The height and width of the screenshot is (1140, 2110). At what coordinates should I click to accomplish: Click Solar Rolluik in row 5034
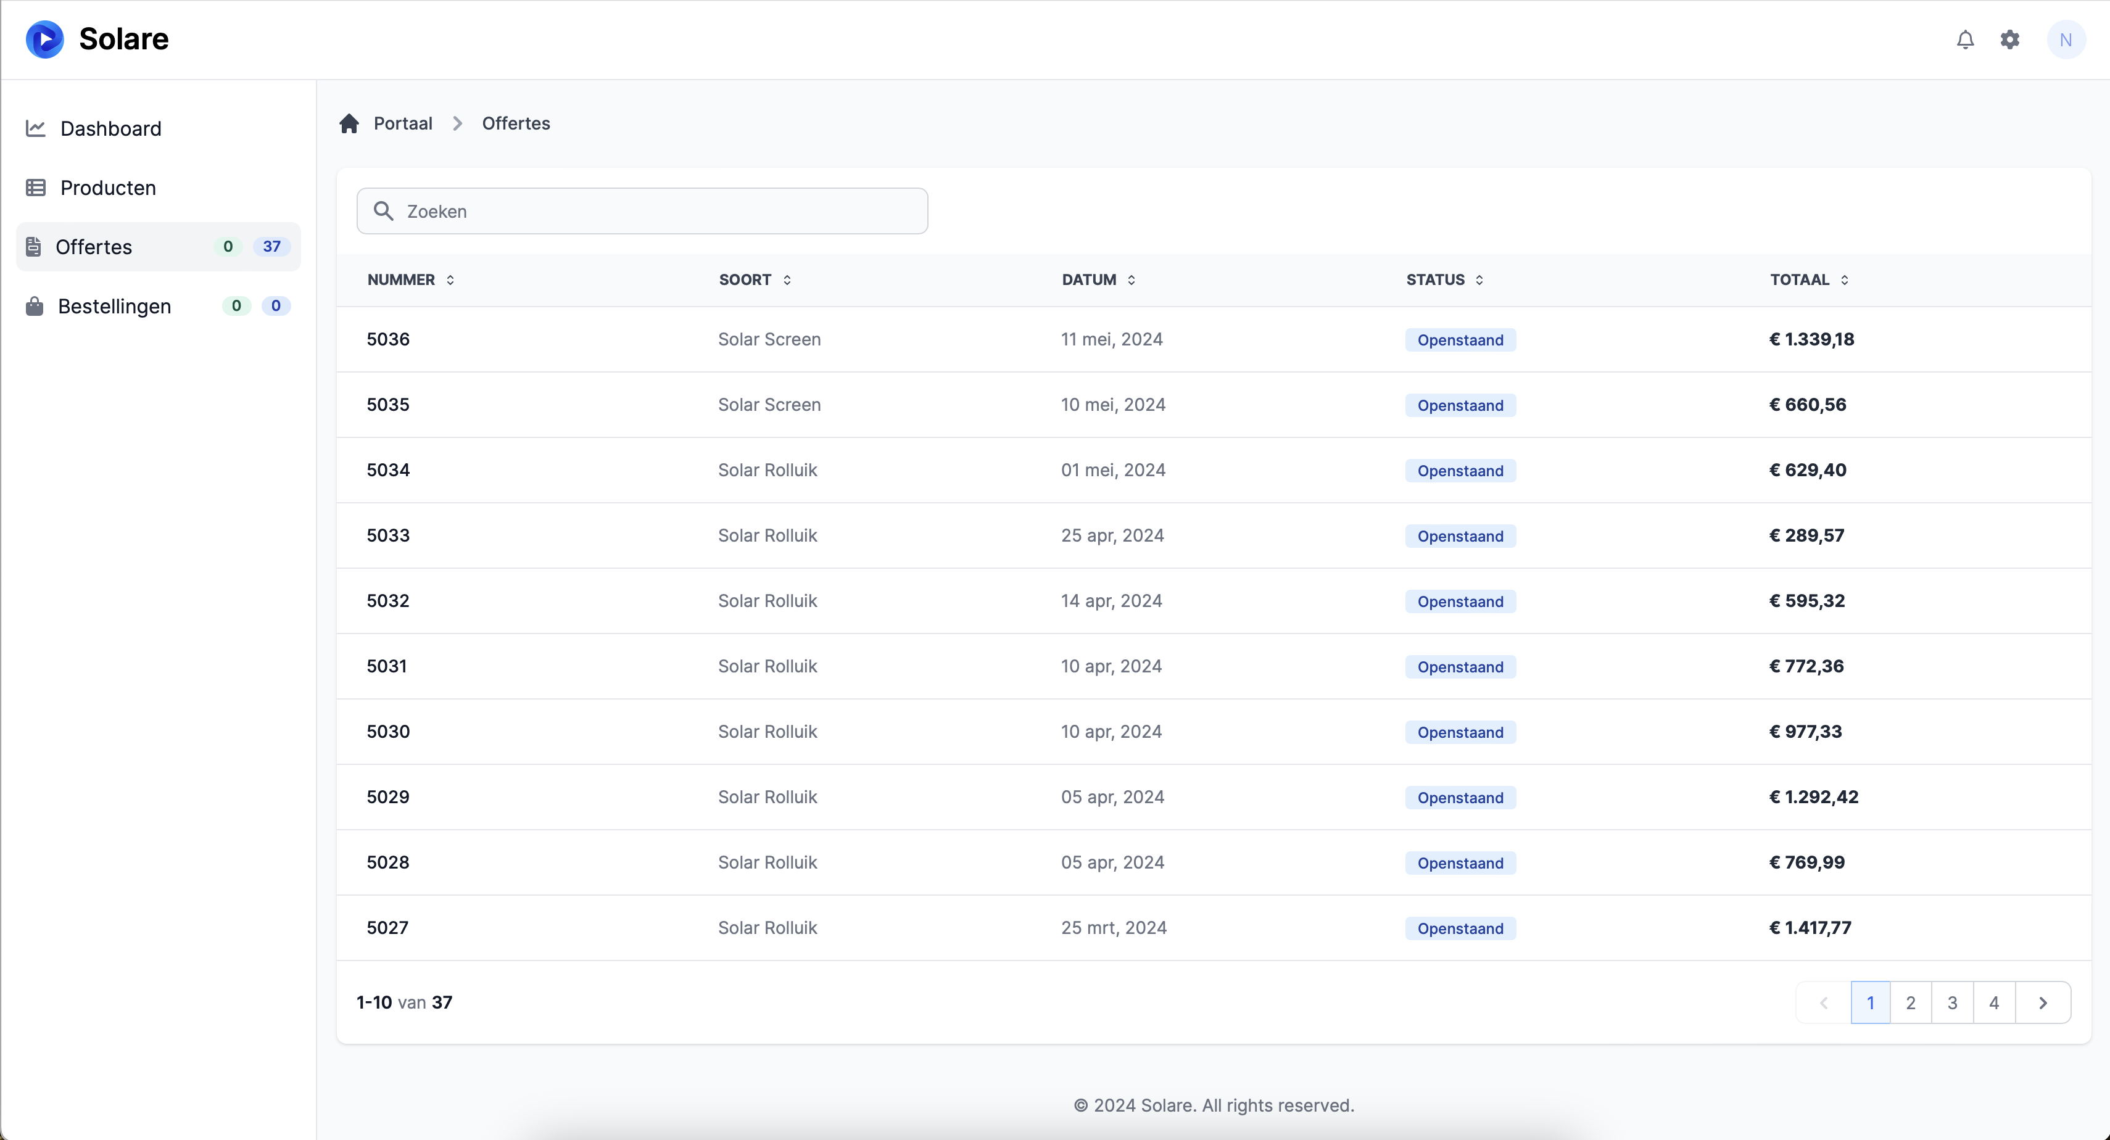[x=767, y=470]
